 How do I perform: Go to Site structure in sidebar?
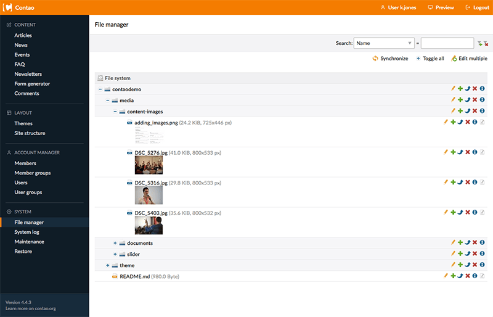pyautogui.click(x=30, y=133)
